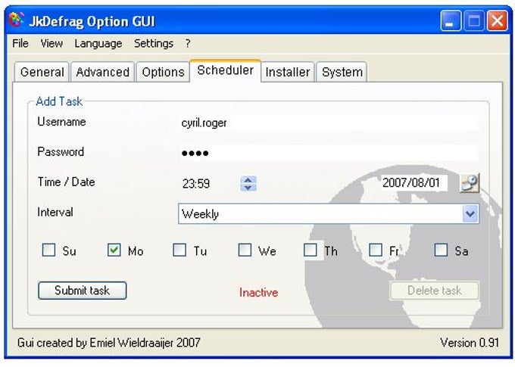Switch to the Advanced tab
This screenshot has width=515, height=367.
point(102,72)
